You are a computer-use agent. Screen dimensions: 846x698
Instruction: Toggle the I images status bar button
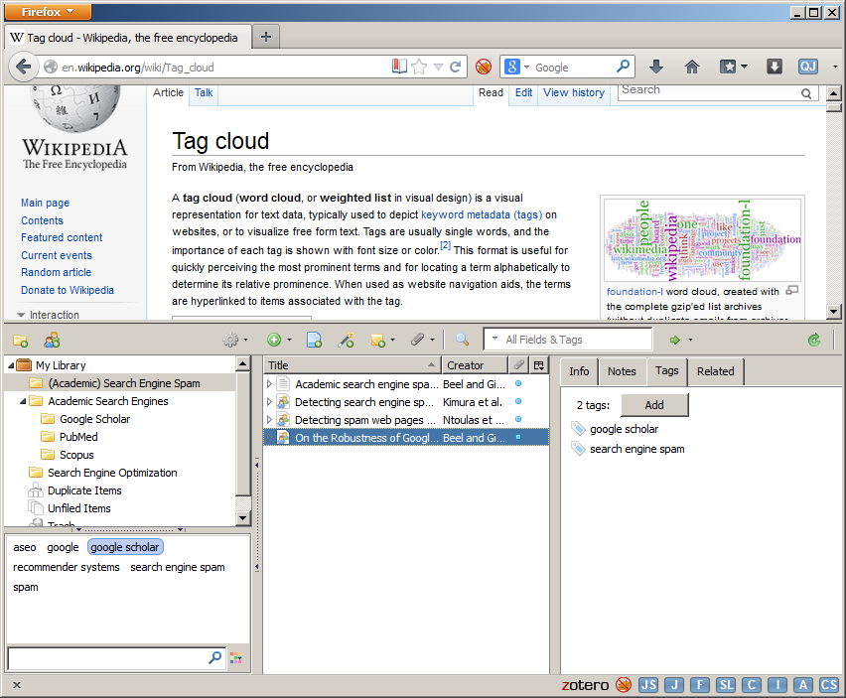tap(777, 685)
